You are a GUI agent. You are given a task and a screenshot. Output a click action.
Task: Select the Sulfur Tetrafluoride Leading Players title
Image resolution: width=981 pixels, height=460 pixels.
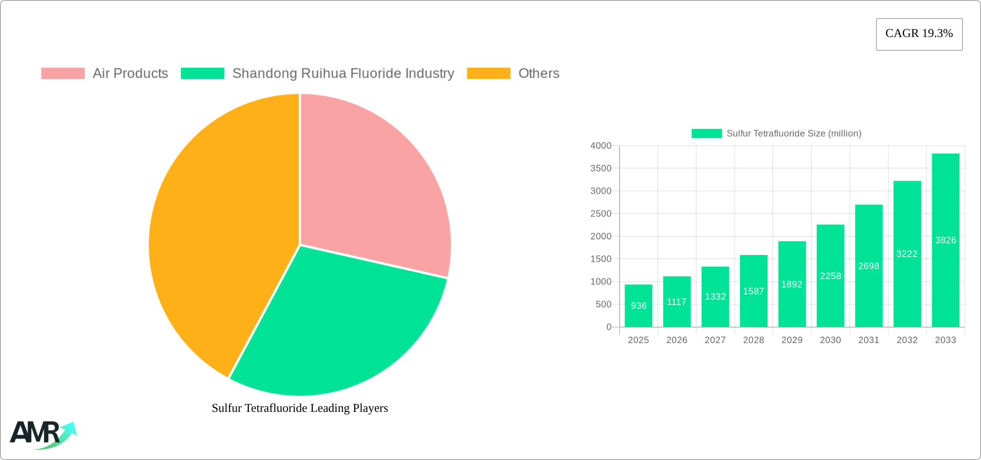point(299,408)
